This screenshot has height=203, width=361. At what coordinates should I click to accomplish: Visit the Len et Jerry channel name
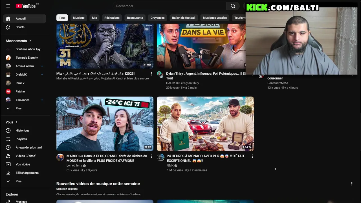74,166
